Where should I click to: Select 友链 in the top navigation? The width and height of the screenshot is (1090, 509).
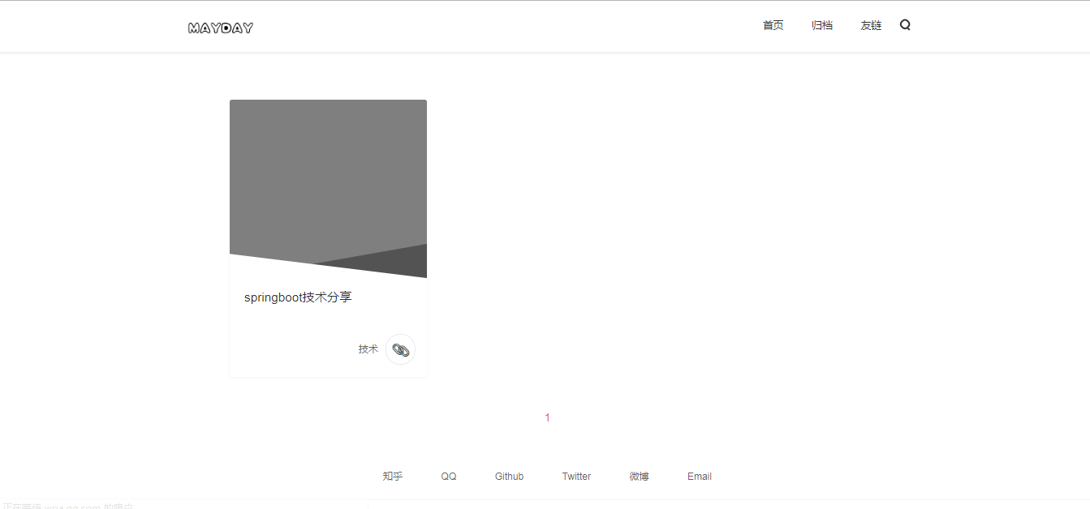click(870, 25)
